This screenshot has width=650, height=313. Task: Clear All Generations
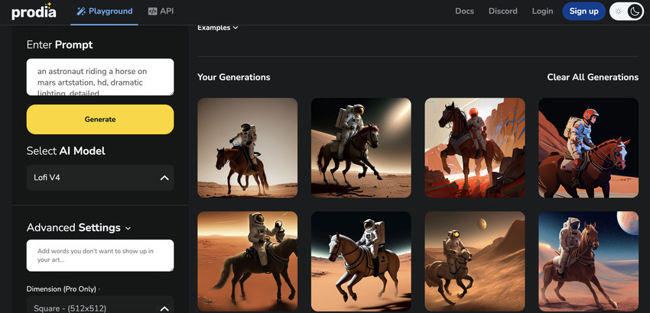tap(593, 77)
